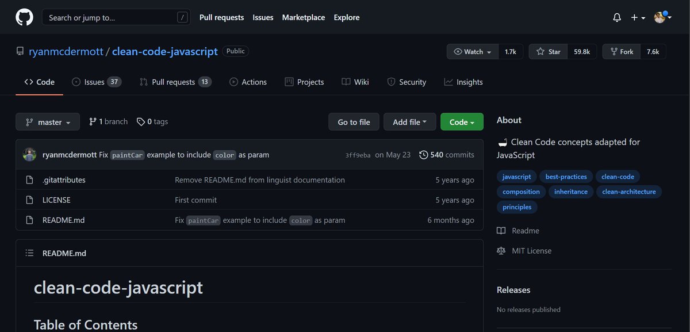The width and height of the screenshot is (690, 332).
Task: Open the Watch dropdown
Action: pyautogui.click(x=472, y=51)
